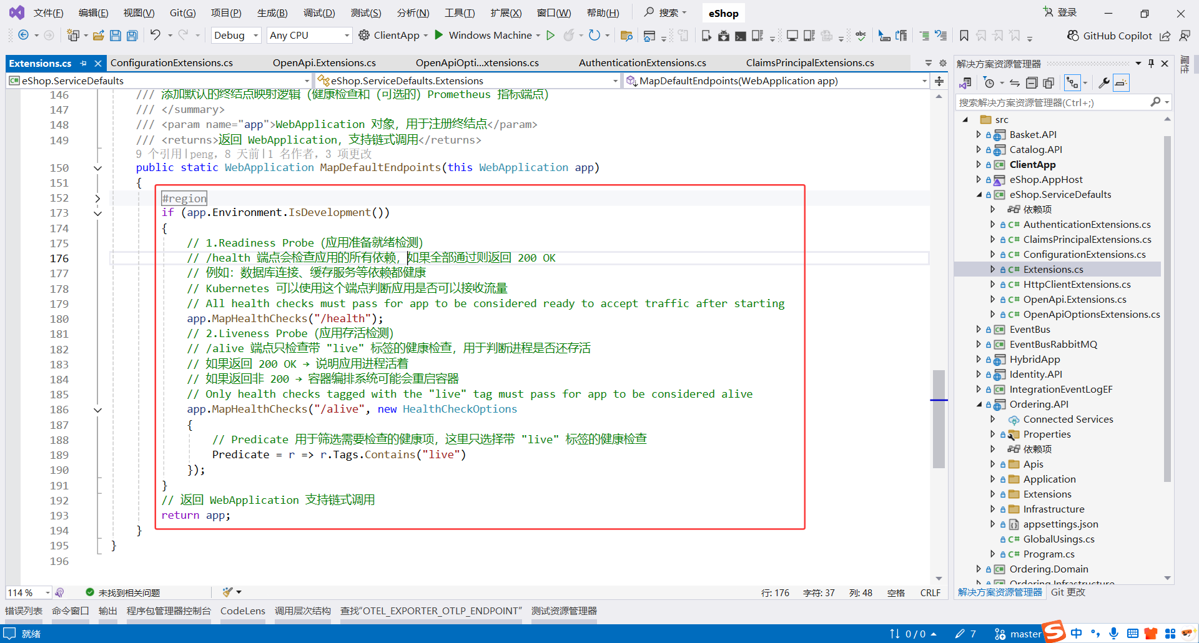Open the 文件(F) menu
1199x643 pixels.
coord(48,13)
